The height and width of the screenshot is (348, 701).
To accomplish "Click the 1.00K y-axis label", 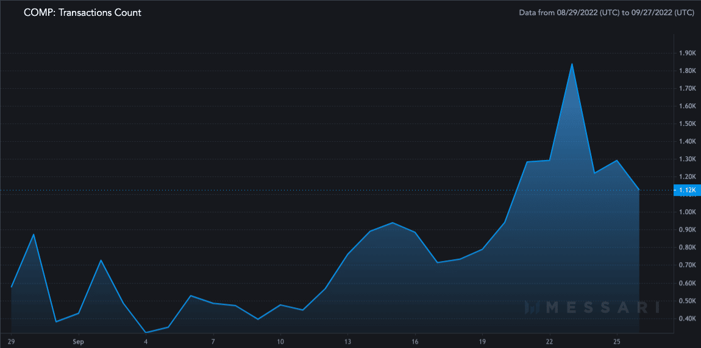I will (x=687, y=212).
